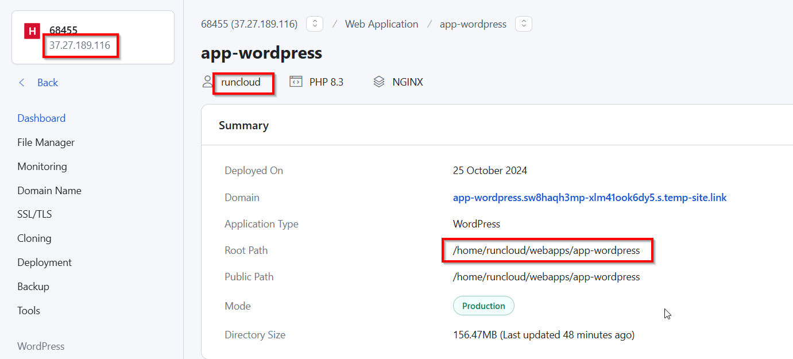Click the server card showing 68455
793x359 pixels.
93,37
